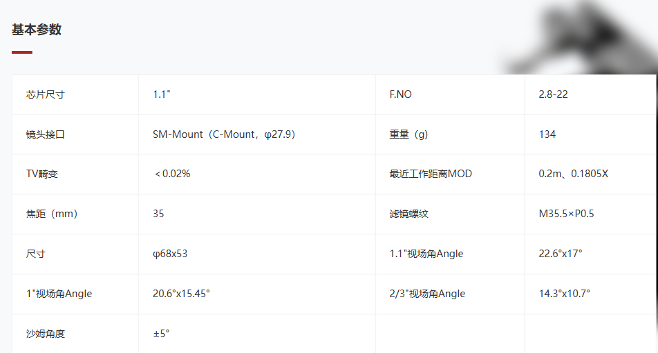
Task: Select the 35 focal length value
Action: click(158, 214)
